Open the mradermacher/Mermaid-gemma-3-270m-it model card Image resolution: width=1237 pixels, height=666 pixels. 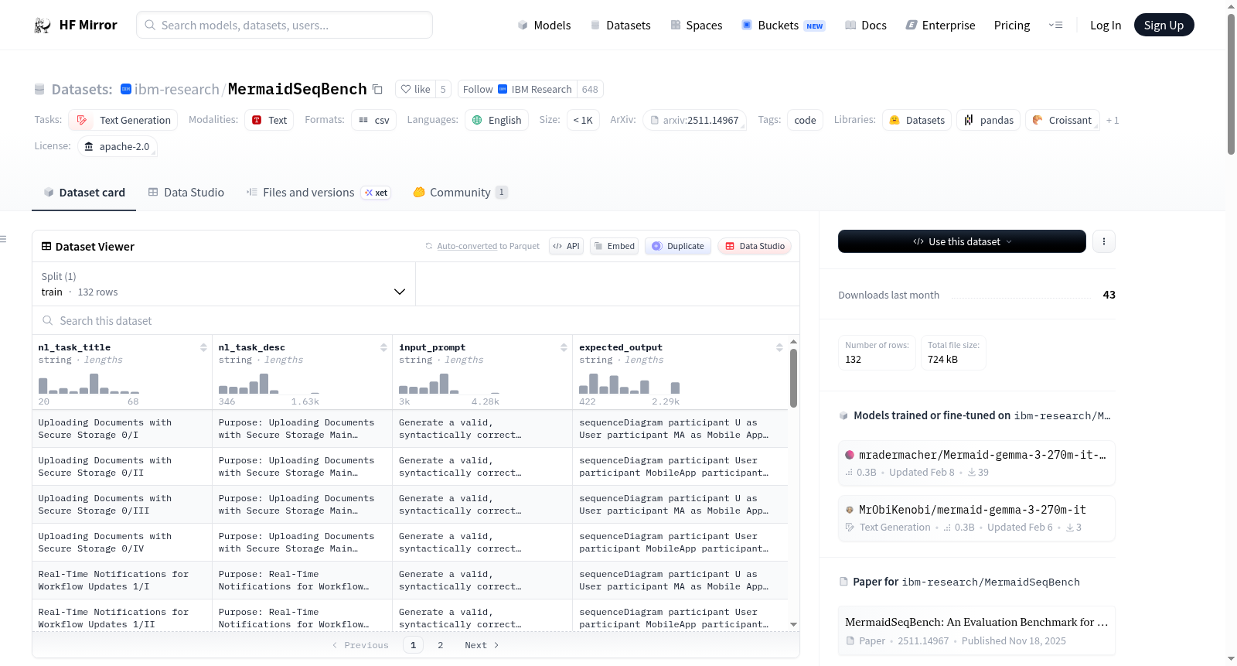tap(976, 463)
